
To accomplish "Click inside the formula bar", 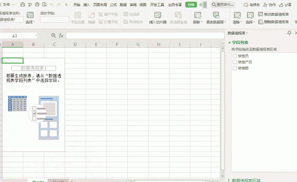I will [x=145, y=36].
